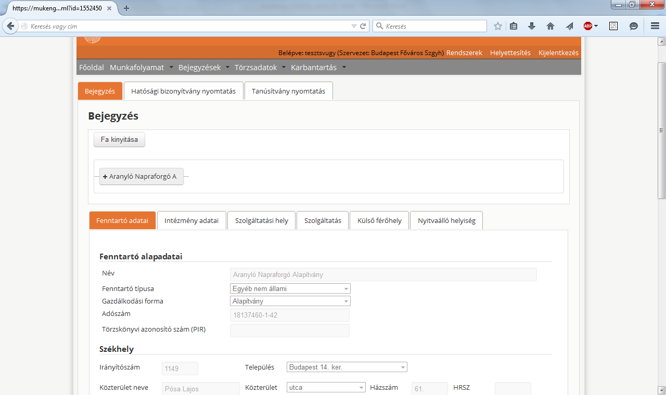Open Nyitvaálló helyiség tab

click(446, 220)
